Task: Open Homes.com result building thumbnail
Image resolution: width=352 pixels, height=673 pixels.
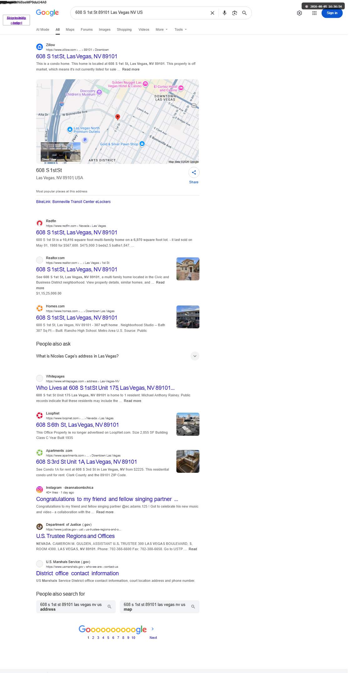Action: point(188,317)
